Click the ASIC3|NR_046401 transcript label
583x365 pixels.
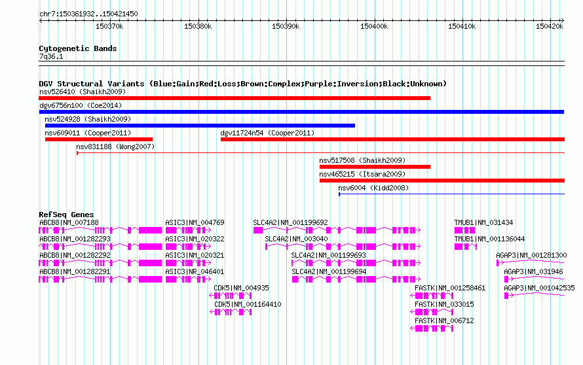tap(195, 272)
